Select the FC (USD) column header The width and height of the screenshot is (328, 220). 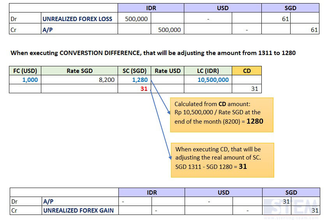25,71
